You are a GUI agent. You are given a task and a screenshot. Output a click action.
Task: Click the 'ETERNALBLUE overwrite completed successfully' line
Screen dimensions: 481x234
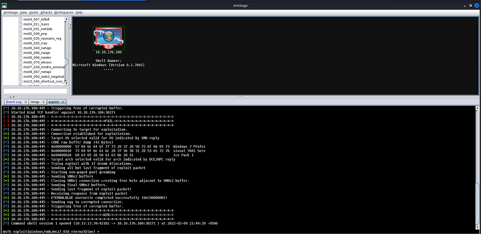pos(85,198)
